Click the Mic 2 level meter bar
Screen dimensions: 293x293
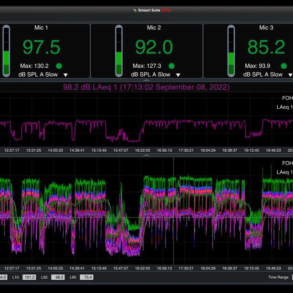click(x=119, y=51)
